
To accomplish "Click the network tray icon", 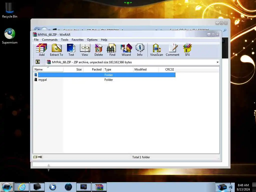I will coord(222,187).
